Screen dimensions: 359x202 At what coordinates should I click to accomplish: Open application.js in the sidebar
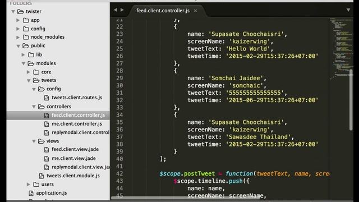(52, 193)
